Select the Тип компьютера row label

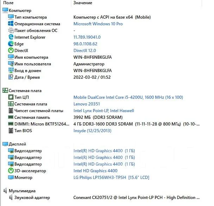click(31, 17)
